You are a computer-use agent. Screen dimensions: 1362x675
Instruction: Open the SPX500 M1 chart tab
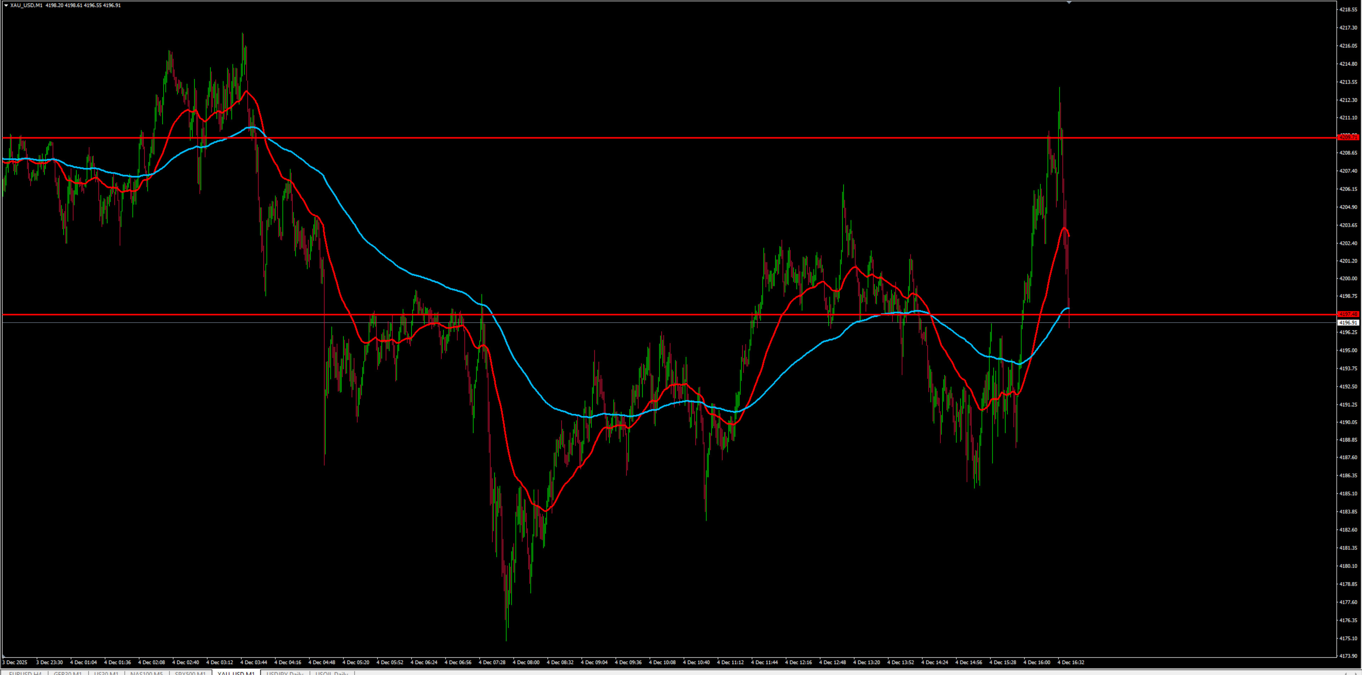coord(190,673)
